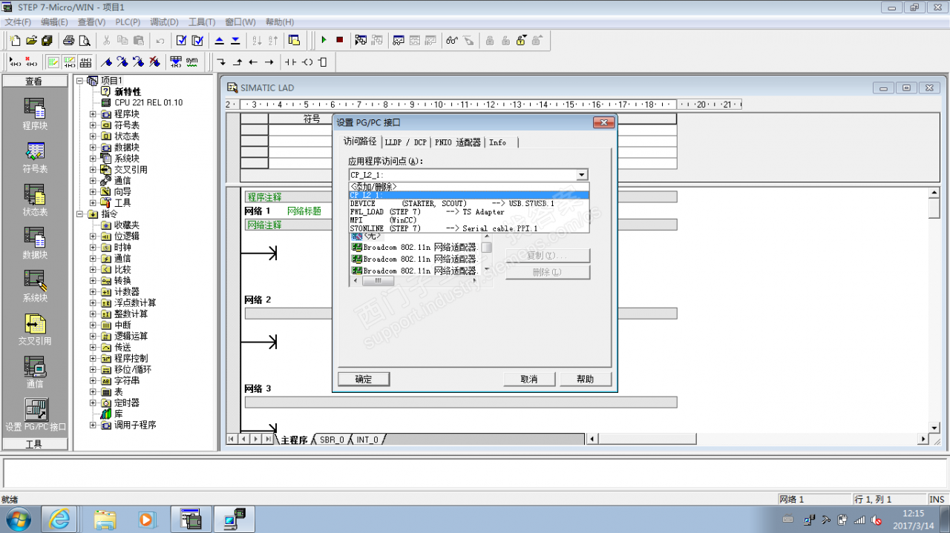The width and height of the screenshot is (950, 533).
Task: Expand the 调用子程序 tree node
Action: coord(93,426)
